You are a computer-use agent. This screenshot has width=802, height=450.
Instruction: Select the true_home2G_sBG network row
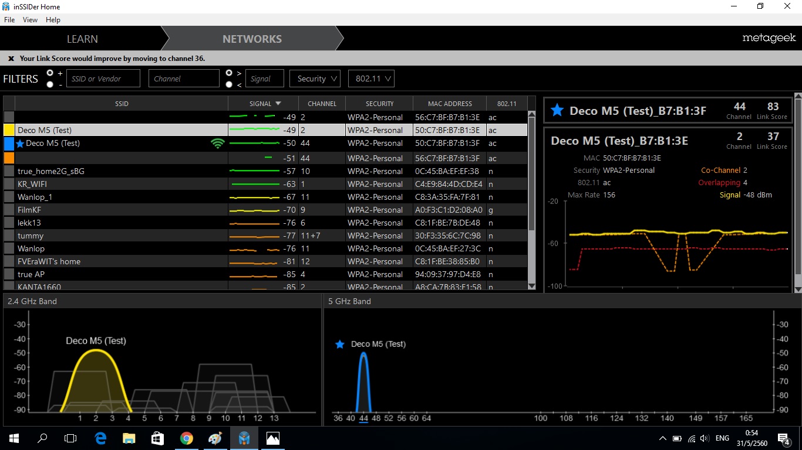point(265,171)
